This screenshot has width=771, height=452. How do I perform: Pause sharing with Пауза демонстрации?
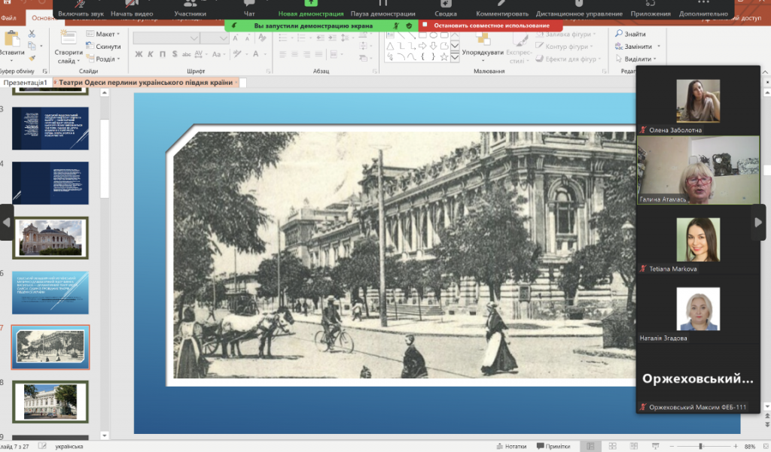click(383, 9)
